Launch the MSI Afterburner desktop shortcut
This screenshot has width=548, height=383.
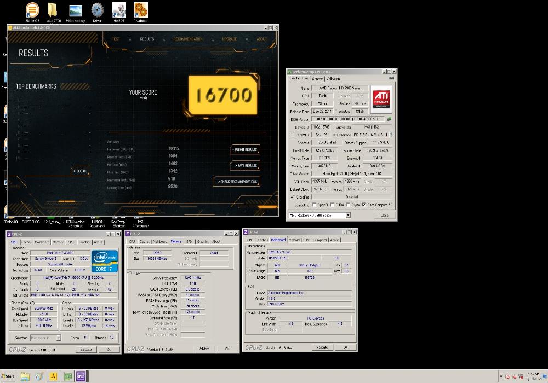140,224
